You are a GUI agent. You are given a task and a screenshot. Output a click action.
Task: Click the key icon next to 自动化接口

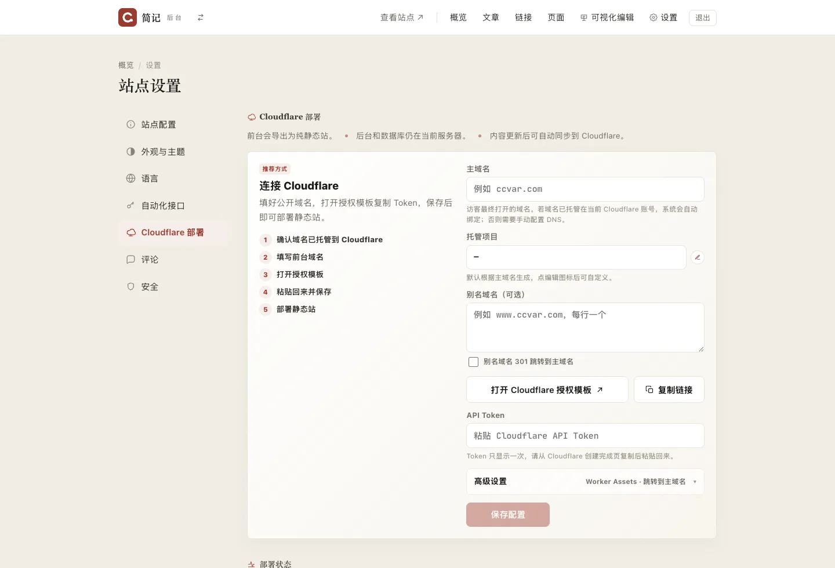130,206
